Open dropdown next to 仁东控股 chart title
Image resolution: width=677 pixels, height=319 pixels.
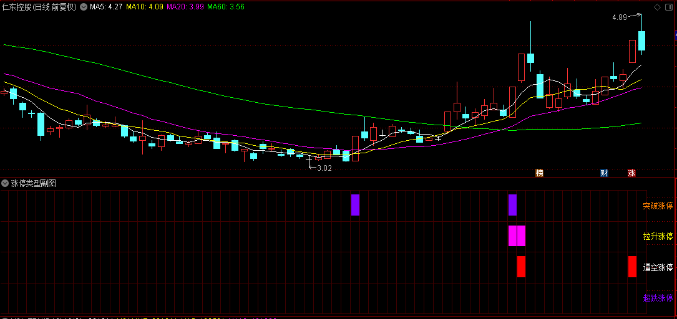coord(83,7)
